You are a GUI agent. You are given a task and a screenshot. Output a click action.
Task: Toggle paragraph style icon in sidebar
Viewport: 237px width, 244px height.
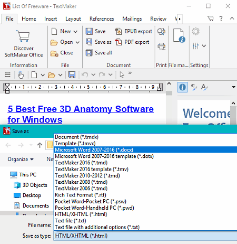click(193, 87)
